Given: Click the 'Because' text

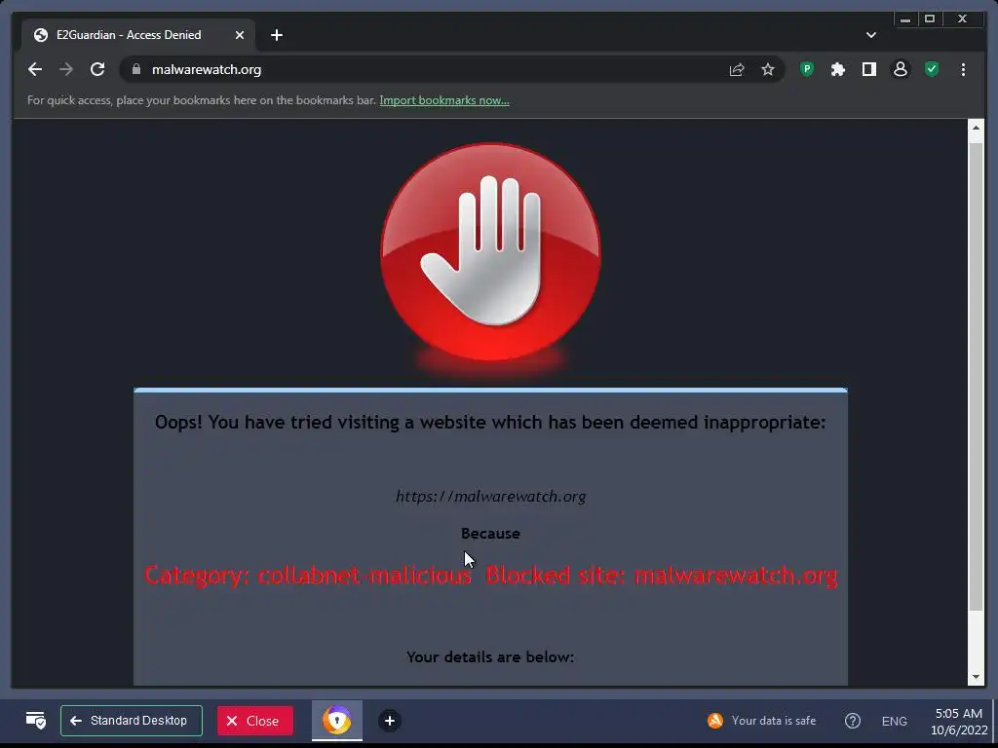Looking at the screenshot, I should coord(490,534).
